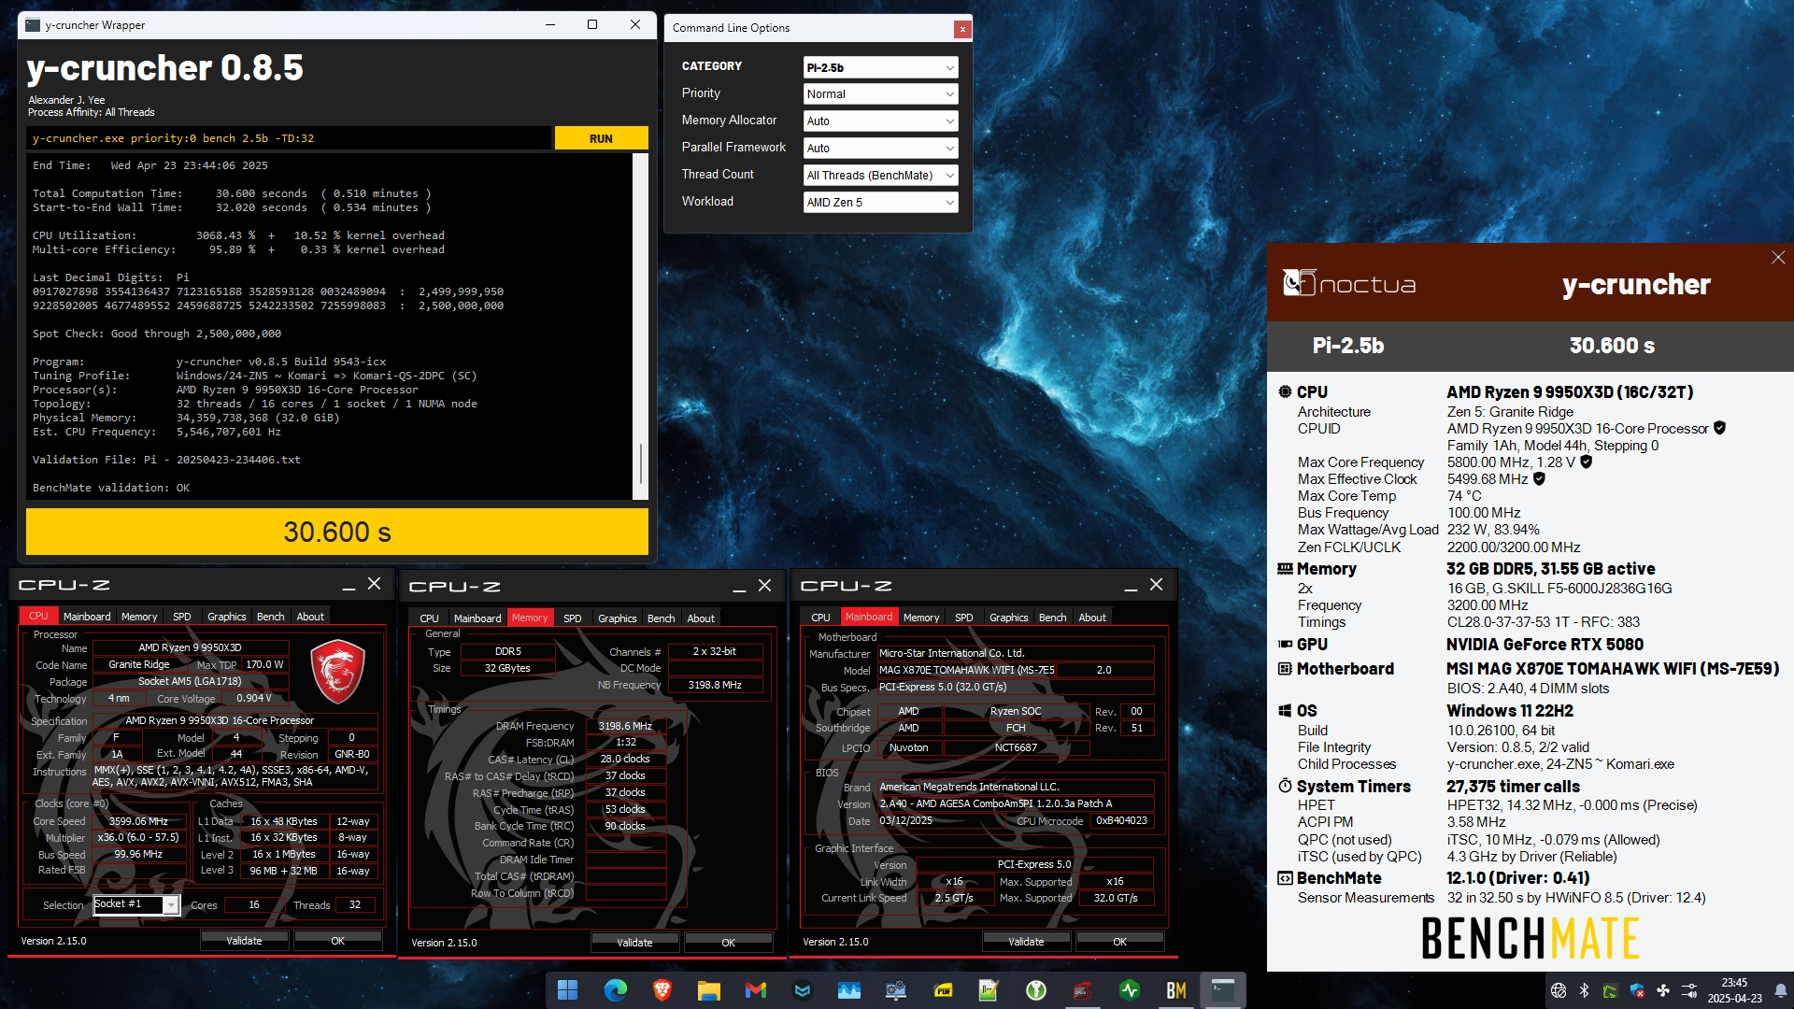Click the shield beside Max Effective Clock
Image resolution: width=1794 pixels, height=1009 pixels.
(1539, 478)
